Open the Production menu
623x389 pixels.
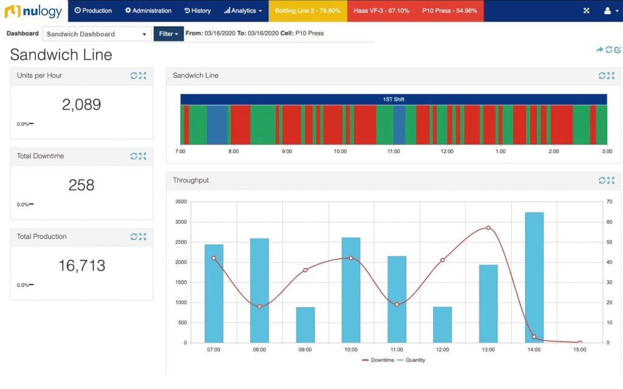[93, 11]
